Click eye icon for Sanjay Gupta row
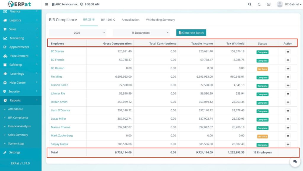303x171 pixels. coord(288,144)
